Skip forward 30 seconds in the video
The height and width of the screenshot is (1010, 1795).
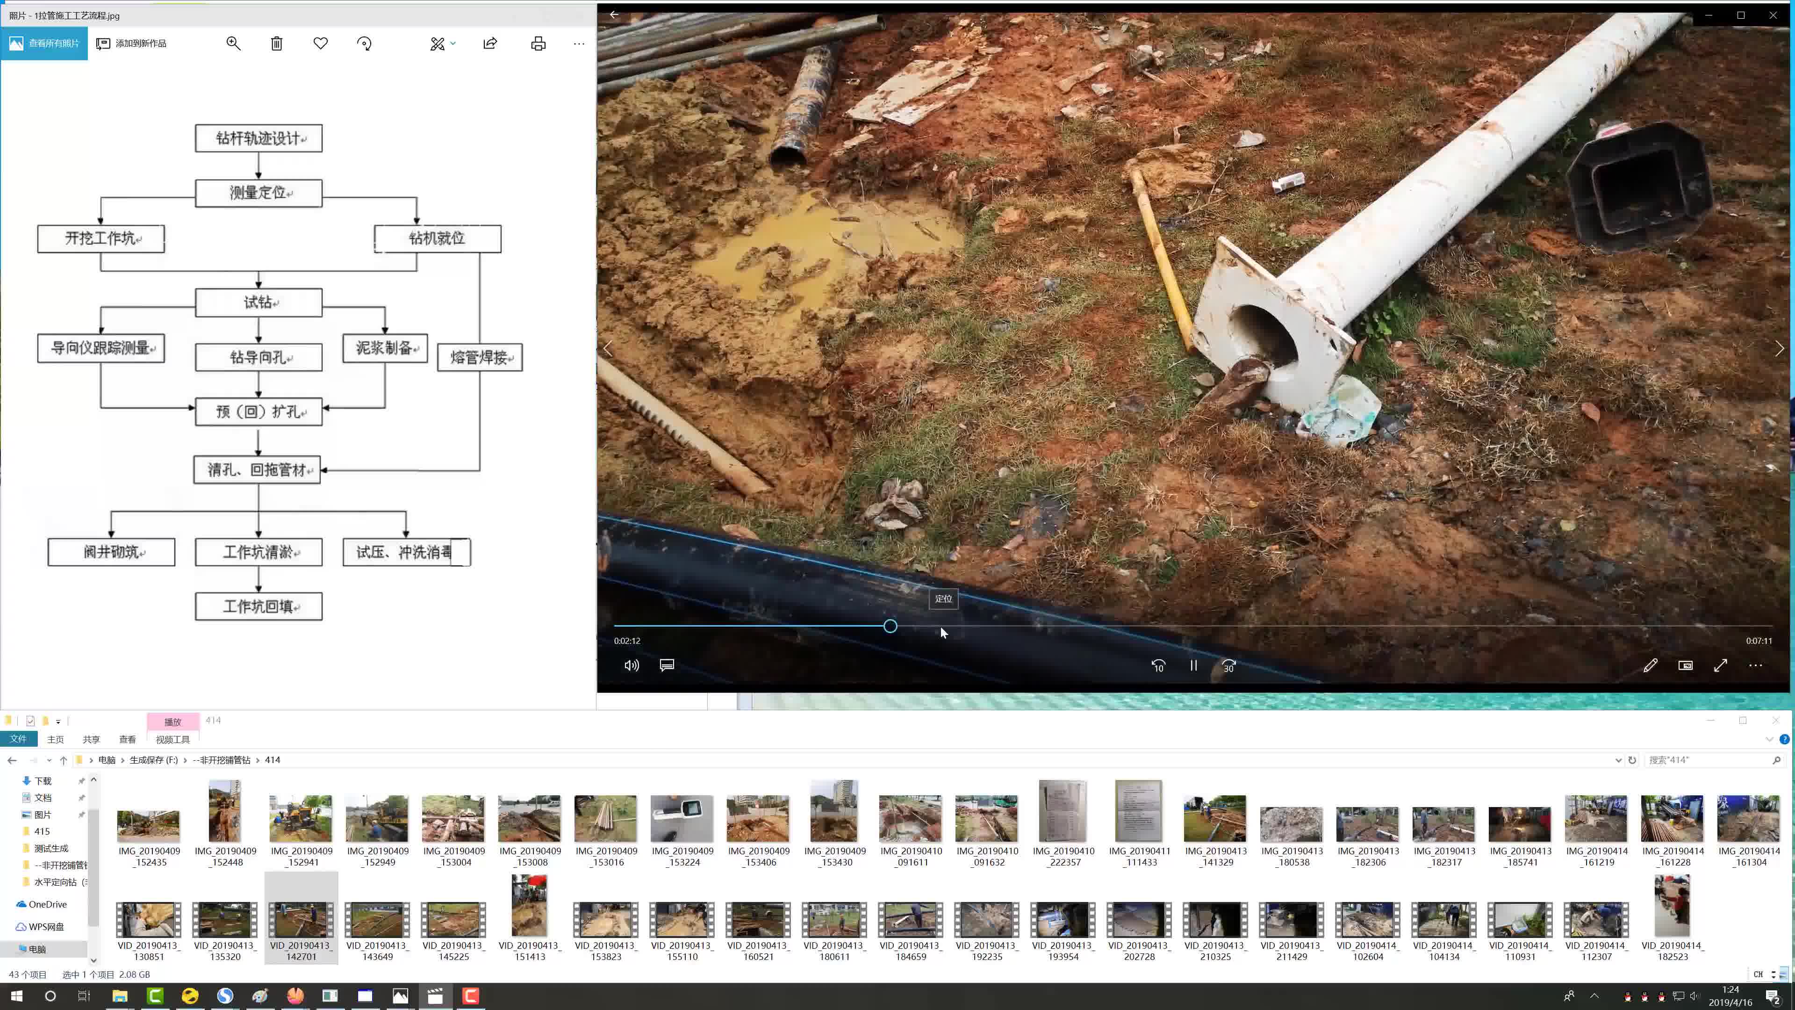pyautogui.click(x=1228, y=666)
